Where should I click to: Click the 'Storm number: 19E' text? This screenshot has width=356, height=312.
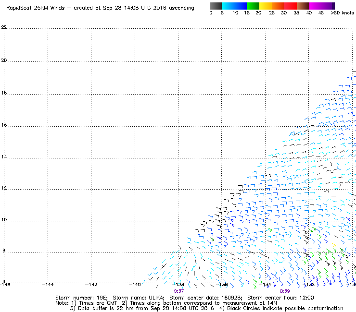[x=81, y=298]
